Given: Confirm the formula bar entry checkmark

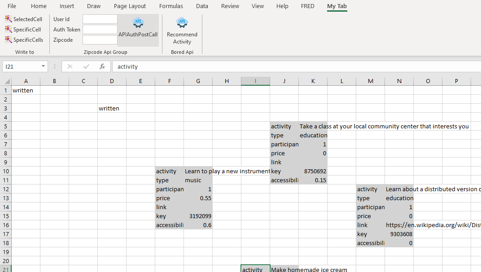Looking at the screenshot, I should 86,66.
